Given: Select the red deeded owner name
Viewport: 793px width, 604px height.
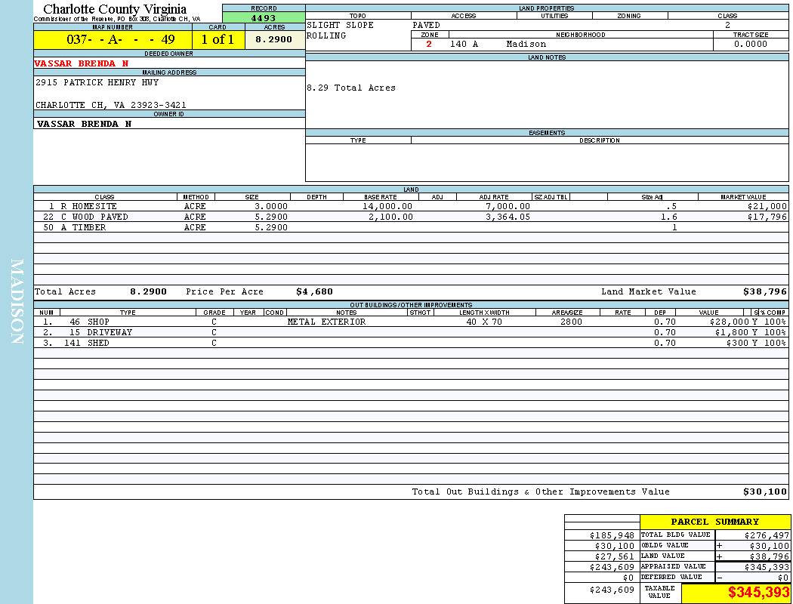Looking at the screenshot, I should [x=82, y=63].
